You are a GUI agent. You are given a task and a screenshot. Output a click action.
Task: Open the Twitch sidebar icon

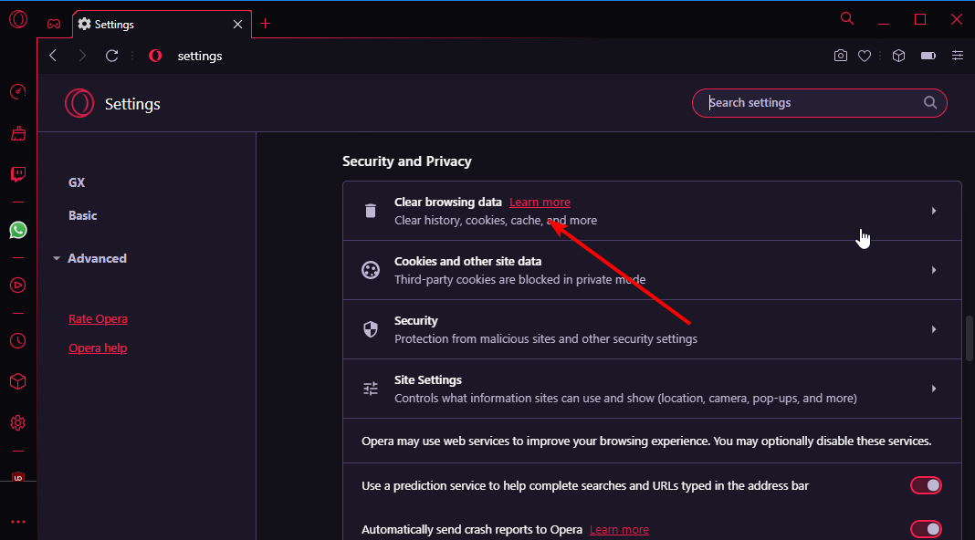(x=18, y=174)
